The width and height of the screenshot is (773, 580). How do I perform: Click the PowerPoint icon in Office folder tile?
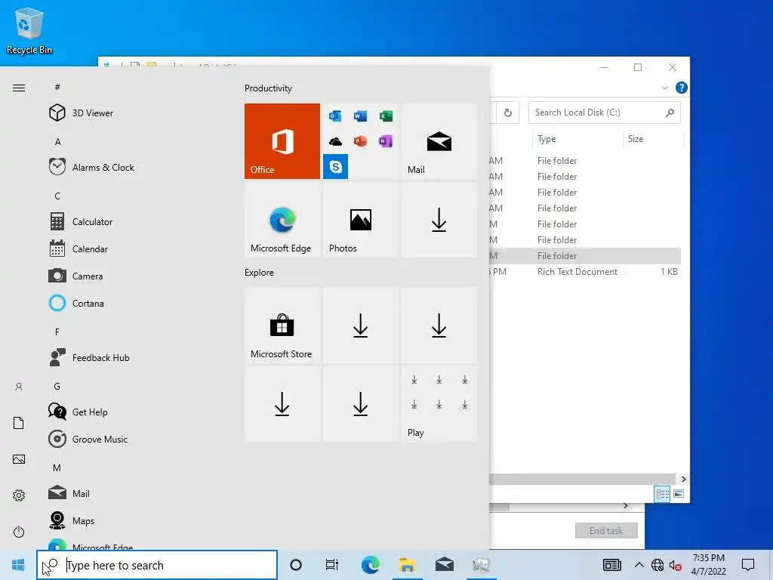360,141
